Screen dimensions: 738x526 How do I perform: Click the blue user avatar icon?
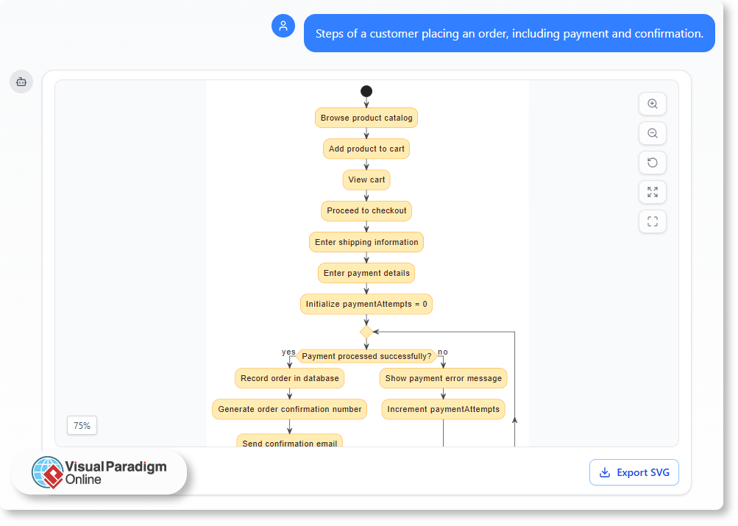click(283, 26)
